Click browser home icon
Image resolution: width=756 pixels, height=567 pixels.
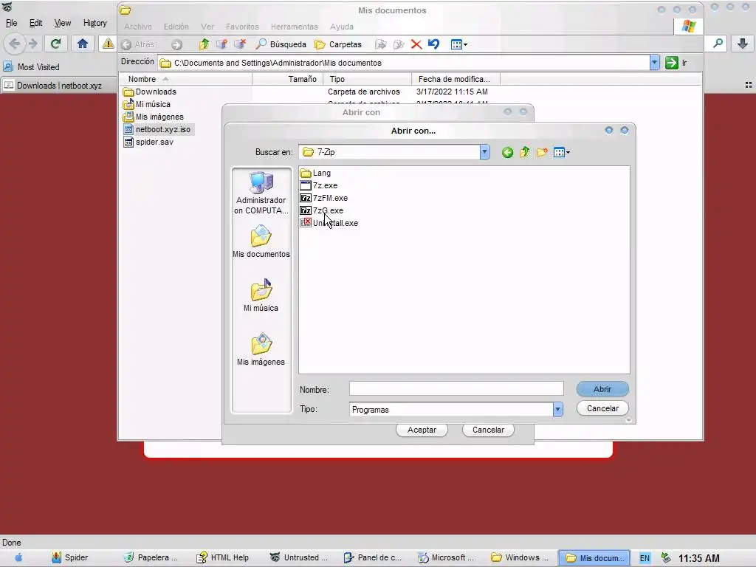pos(83,44)
